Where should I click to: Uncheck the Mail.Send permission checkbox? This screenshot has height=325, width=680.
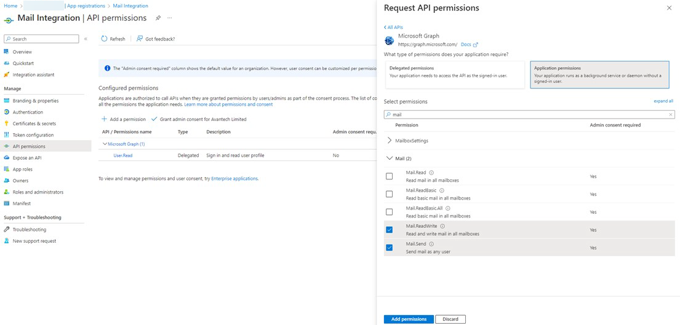(389, 248)
